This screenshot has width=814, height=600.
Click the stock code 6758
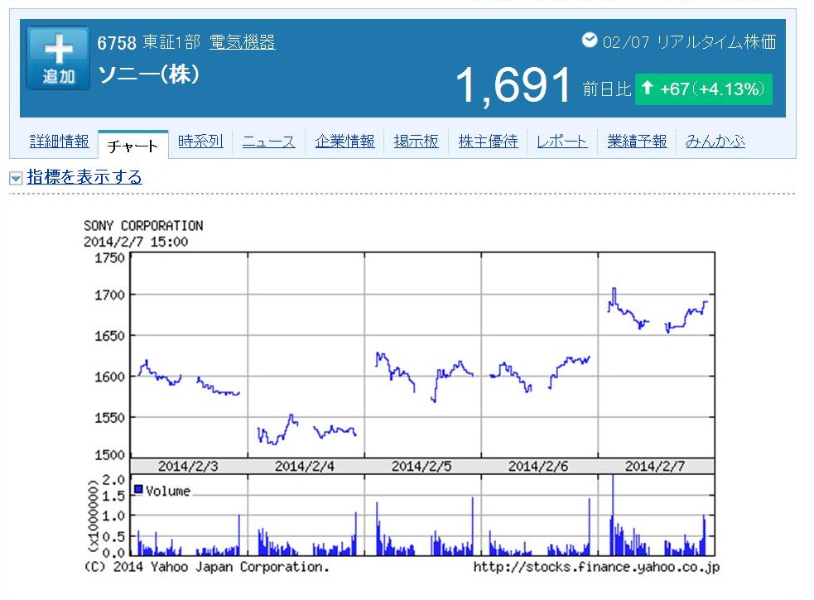[117, 42]
